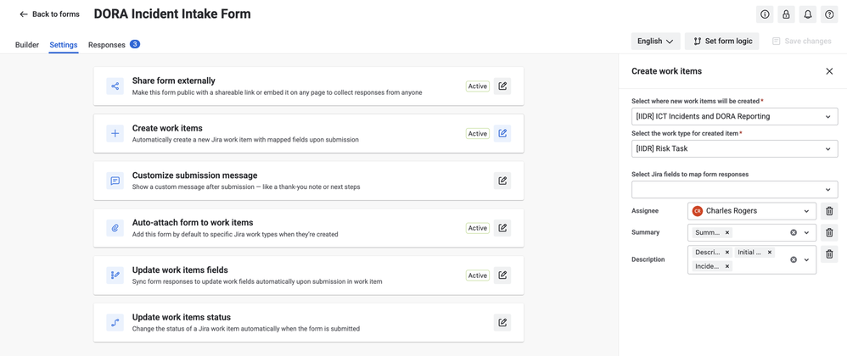Click the DORA Incident Intake Form title
This screenshot has height=356, width=847.
[172, 14]
